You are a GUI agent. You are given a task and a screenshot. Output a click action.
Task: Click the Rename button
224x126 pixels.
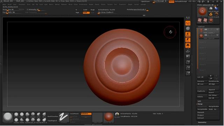pos(202,81)
